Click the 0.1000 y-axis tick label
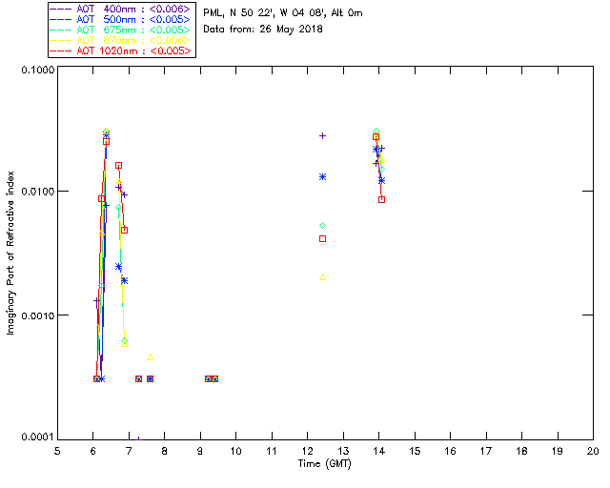The width and height of the screenshot is (610, 488). point(38,70)
